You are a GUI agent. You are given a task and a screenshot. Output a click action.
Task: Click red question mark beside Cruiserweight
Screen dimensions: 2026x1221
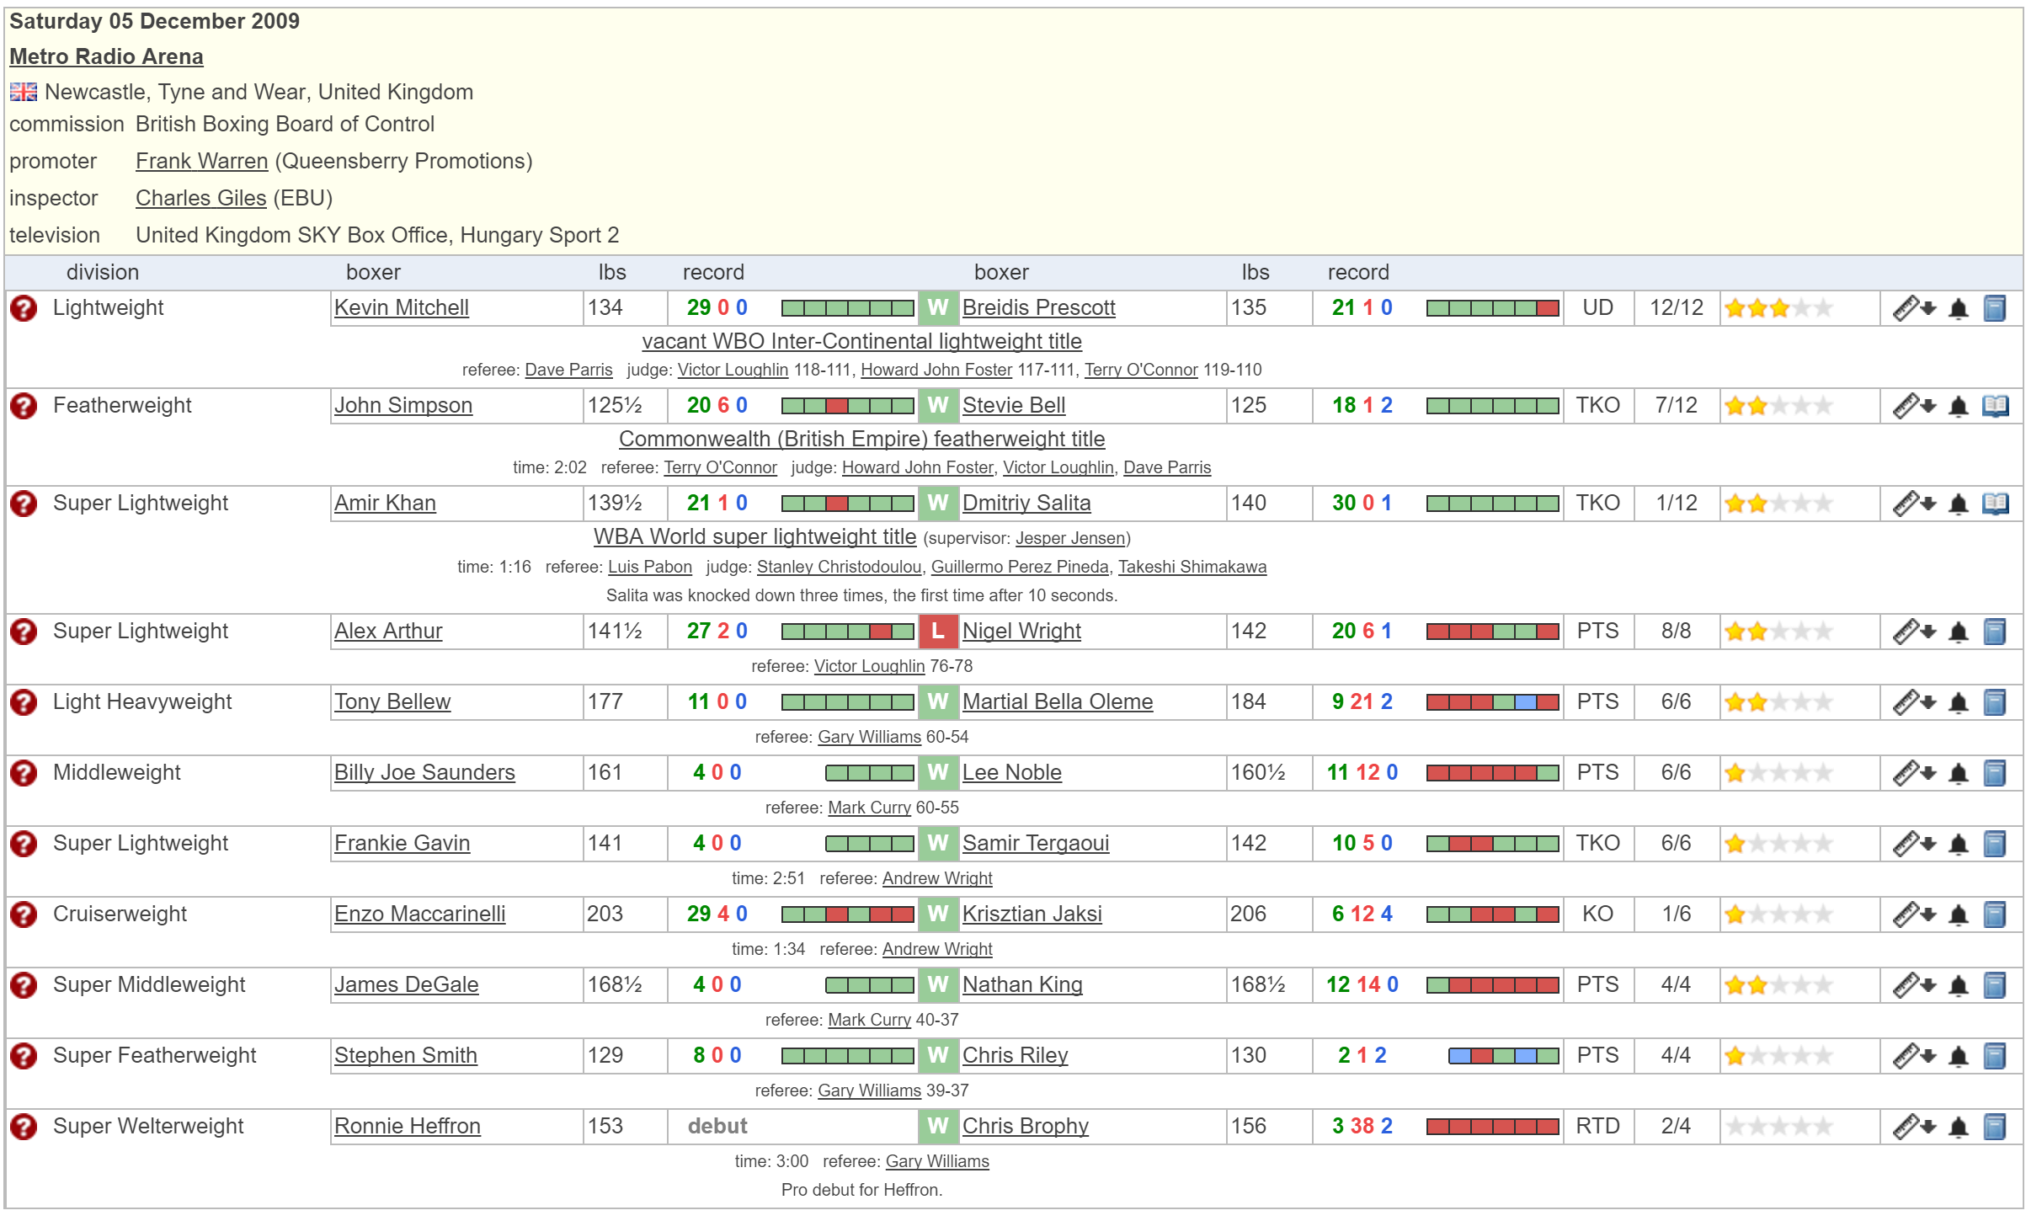[24, 914]
